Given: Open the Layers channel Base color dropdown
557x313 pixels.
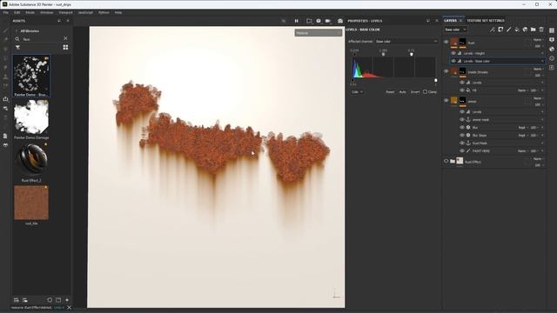Looking at the screenshot, I should [455, 30].
